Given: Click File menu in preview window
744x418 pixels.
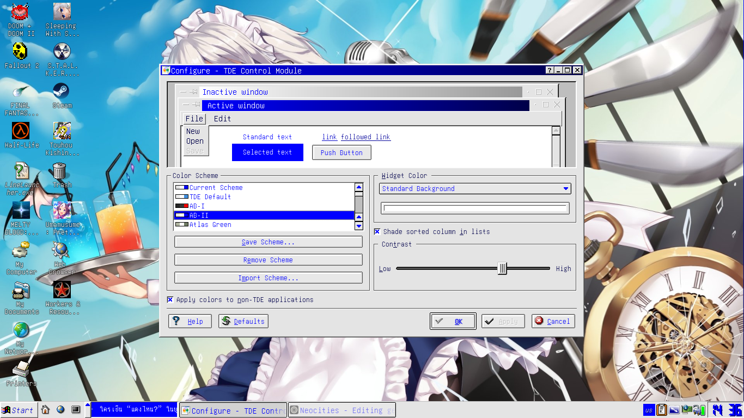Looking at the screenshot, I should pos(194,119).
